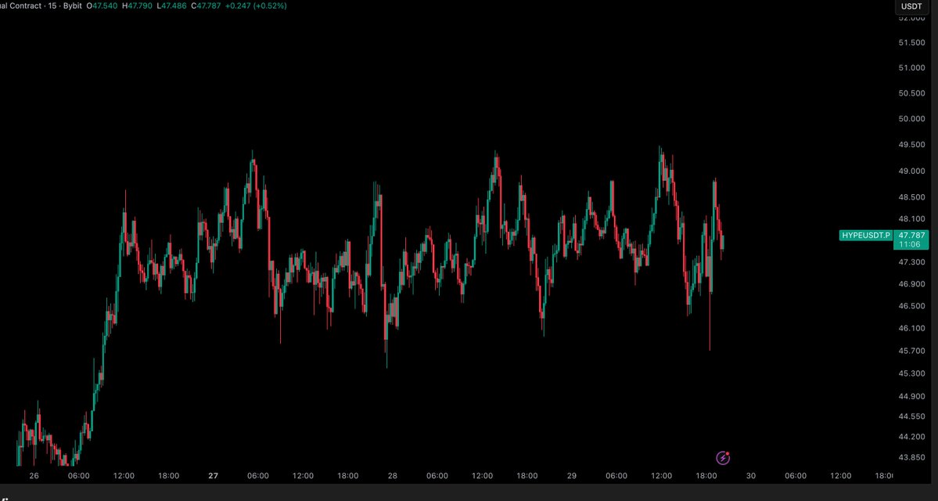Click the 29 date marker on time axis
This screenshot has height=501, width=938.
click(x=571, y=475)
